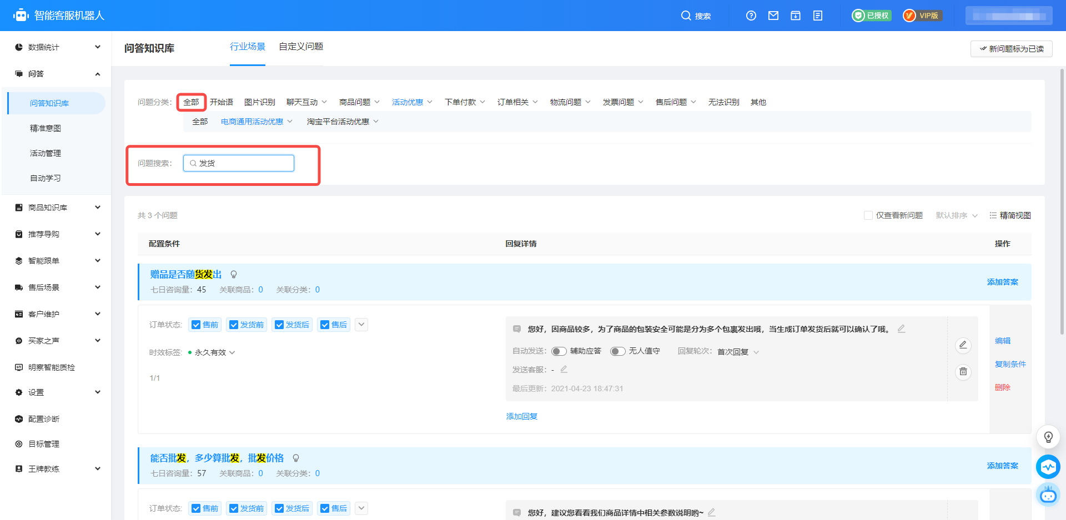Edit the 发送客服 field pencil icon

[x=564, y=369]
